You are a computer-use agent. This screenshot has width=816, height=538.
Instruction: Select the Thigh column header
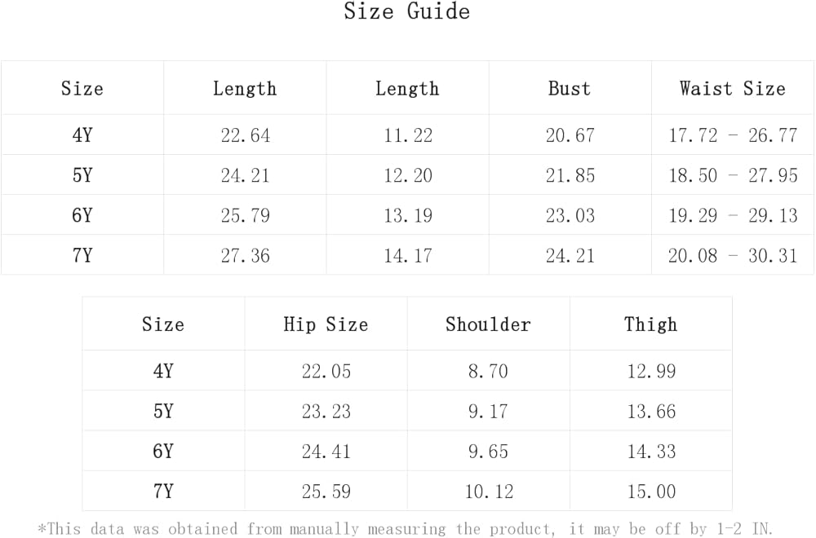(x=650, y=324)
